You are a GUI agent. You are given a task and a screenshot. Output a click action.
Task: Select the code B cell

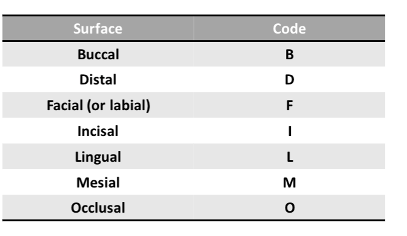coord(289,55)
